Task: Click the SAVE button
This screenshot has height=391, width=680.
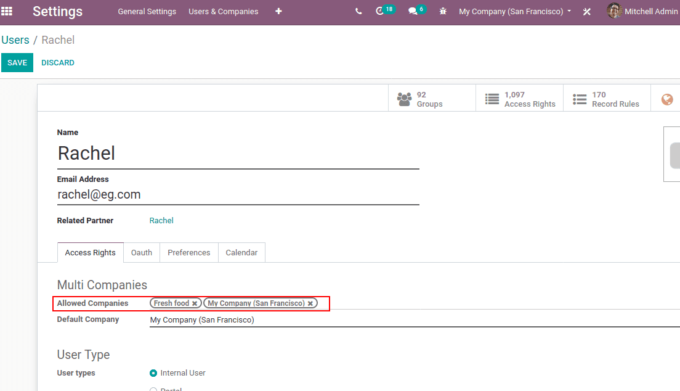Action: [x=17, y=62]
